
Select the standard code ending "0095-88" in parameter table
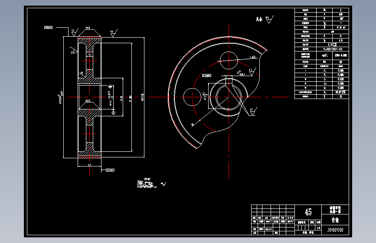(x=333, y=49)
